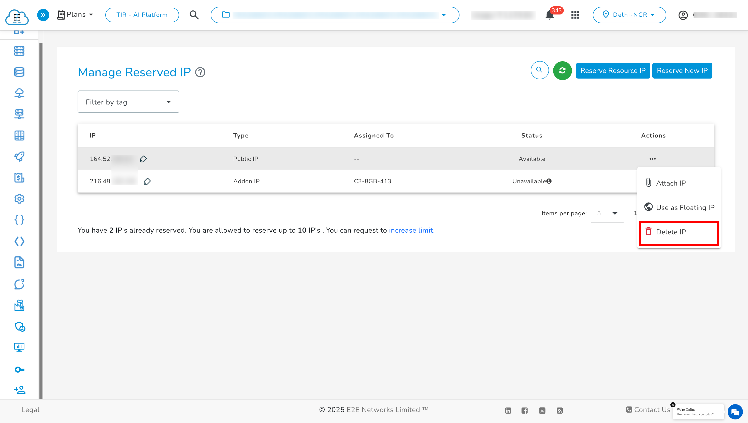
Task: Click the search magnifier above the IP table
Action: pos(540,70)
